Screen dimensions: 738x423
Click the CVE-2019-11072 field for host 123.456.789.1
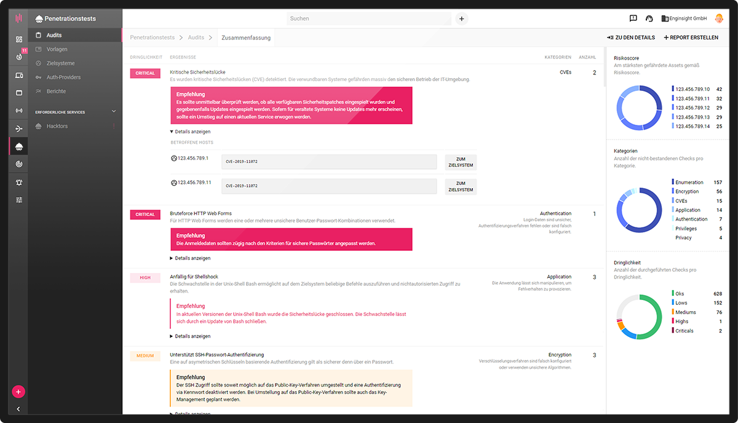329,162
